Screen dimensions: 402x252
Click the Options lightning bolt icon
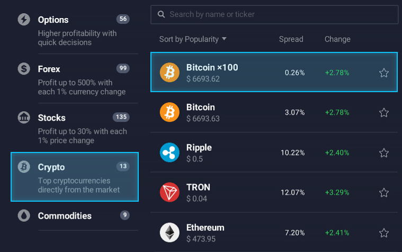coord(24,20)
